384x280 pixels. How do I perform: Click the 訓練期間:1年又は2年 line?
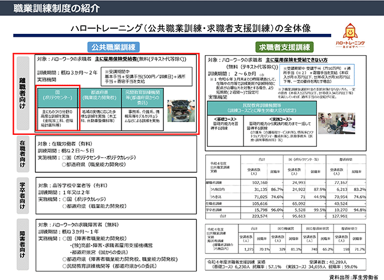click(x=64, y=192)
